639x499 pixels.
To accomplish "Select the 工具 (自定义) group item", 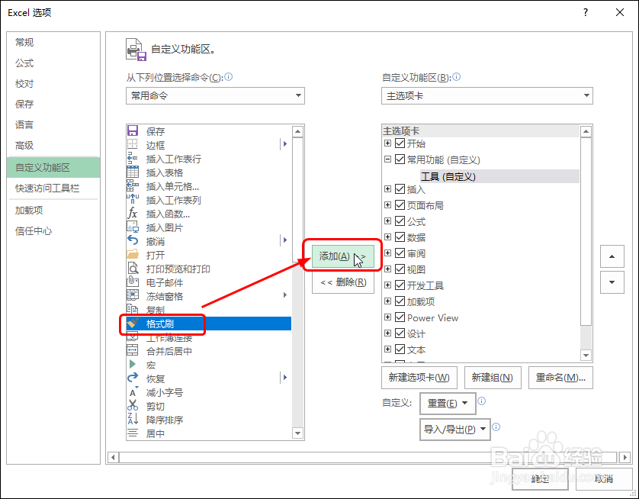I will pyautogui.click(x=499, y=176).
